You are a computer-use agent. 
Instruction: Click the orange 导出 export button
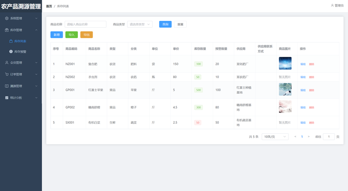pos(86,35)
